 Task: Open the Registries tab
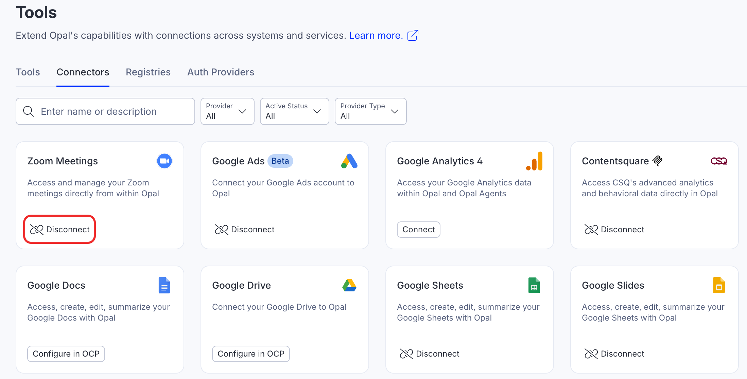tap(148, 72)
